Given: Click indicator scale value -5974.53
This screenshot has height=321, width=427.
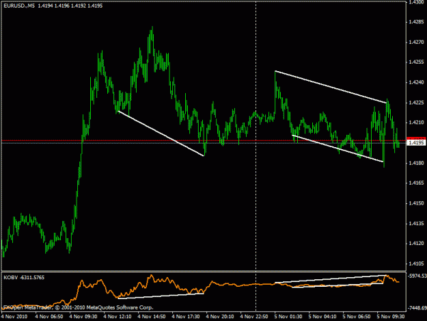Looking at the screenshot, I should click(417, 276).
